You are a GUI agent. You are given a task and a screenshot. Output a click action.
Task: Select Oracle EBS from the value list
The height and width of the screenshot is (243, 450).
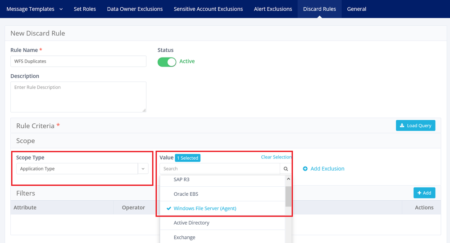coord(186,194)
